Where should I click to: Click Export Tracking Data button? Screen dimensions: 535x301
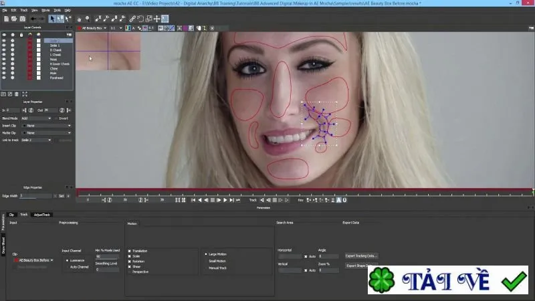361,256
